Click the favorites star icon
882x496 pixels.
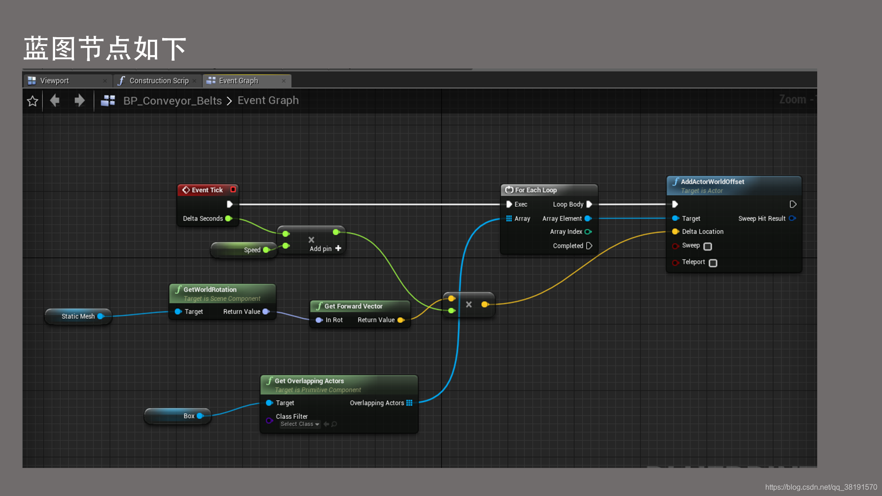[x=32, y=101]
